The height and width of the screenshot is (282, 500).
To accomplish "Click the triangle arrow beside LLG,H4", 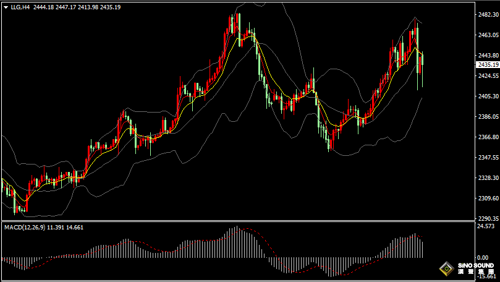I will tap(6, 7).
